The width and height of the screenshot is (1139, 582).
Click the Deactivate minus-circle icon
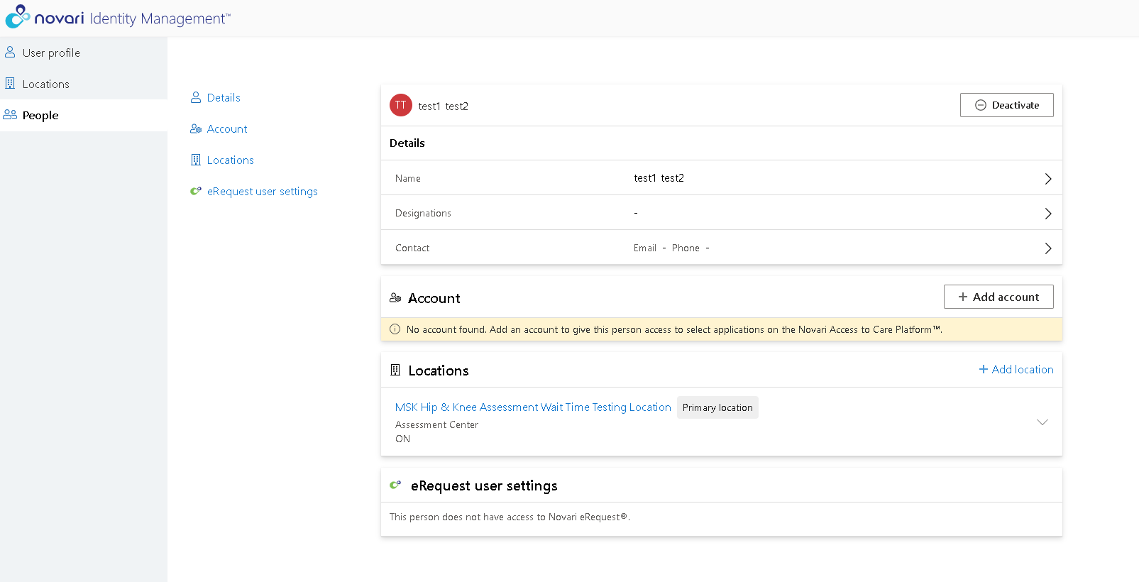tap(981, 105)
